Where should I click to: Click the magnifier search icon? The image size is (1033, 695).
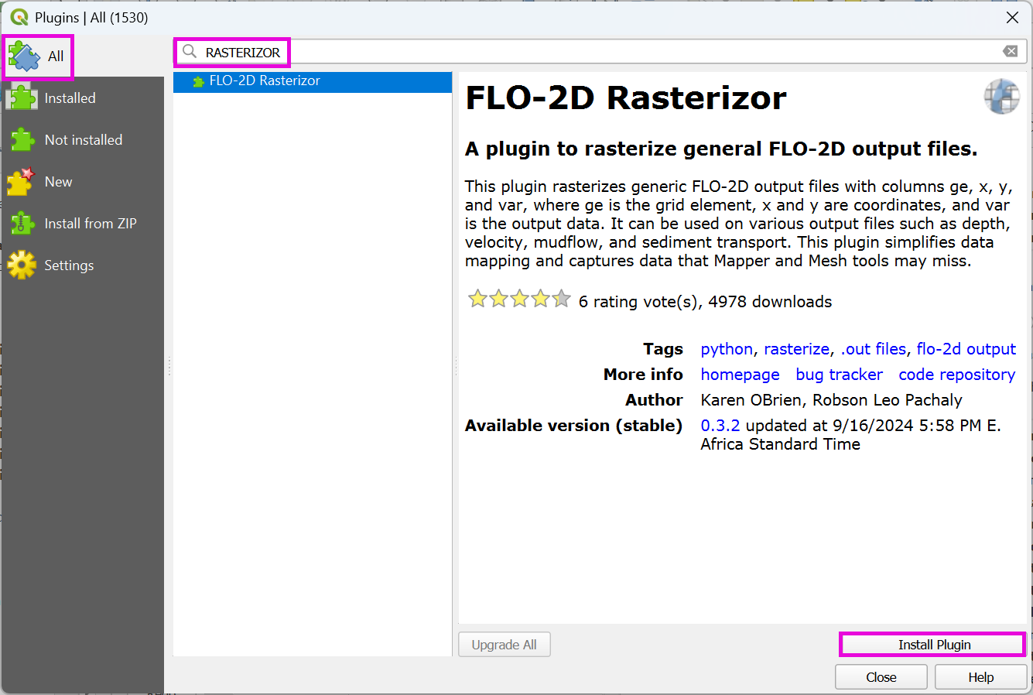click(x=190, y=52)
